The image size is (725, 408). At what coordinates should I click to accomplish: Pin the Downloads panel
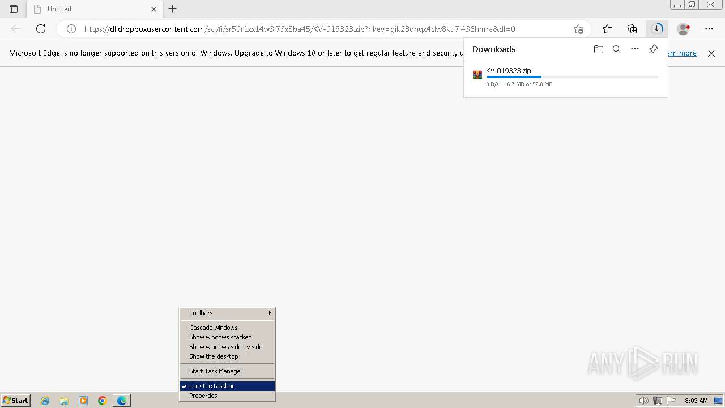tap(653, 49)
